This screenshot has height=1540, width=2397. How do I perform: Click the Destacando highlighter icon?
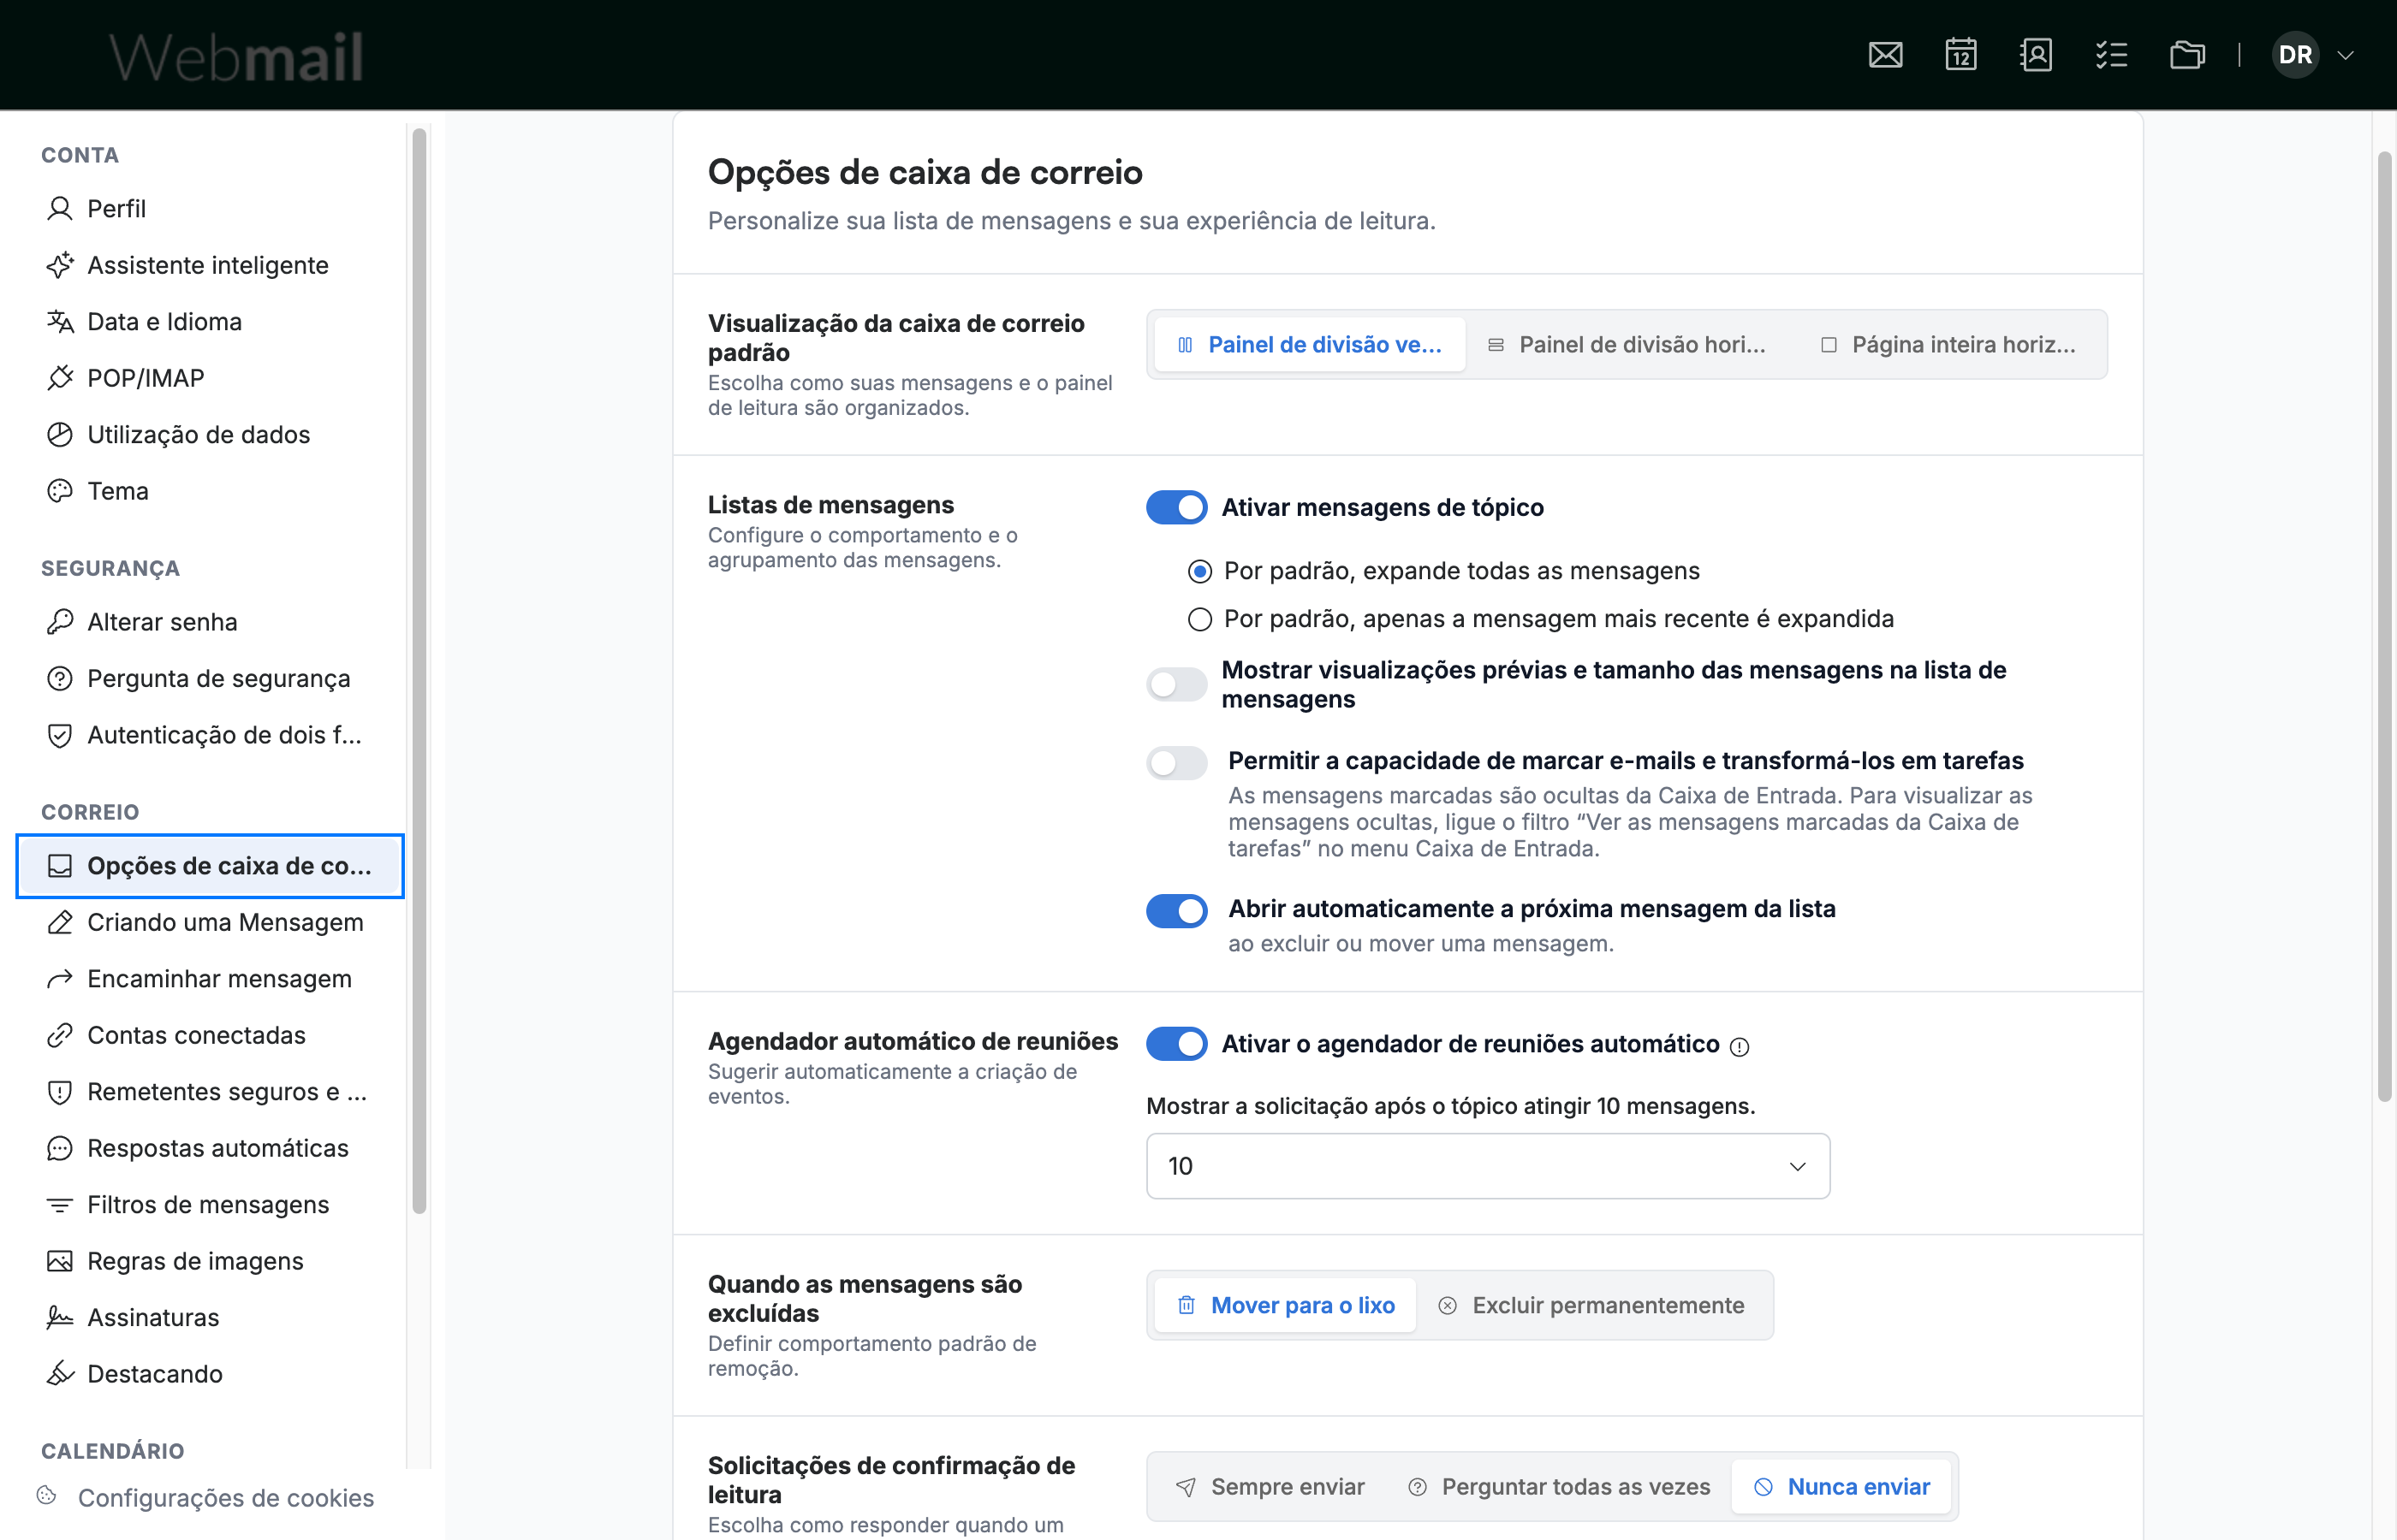click(x=60, y=1374)
